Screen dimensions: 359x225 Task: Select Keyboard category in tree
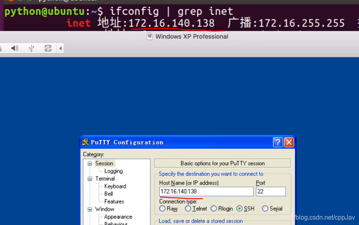(115, 186)
